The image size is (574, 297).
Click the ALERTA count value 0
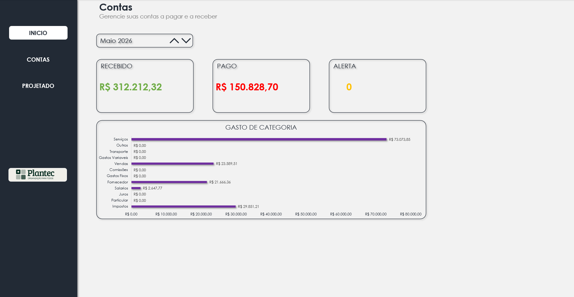[349, 87]
